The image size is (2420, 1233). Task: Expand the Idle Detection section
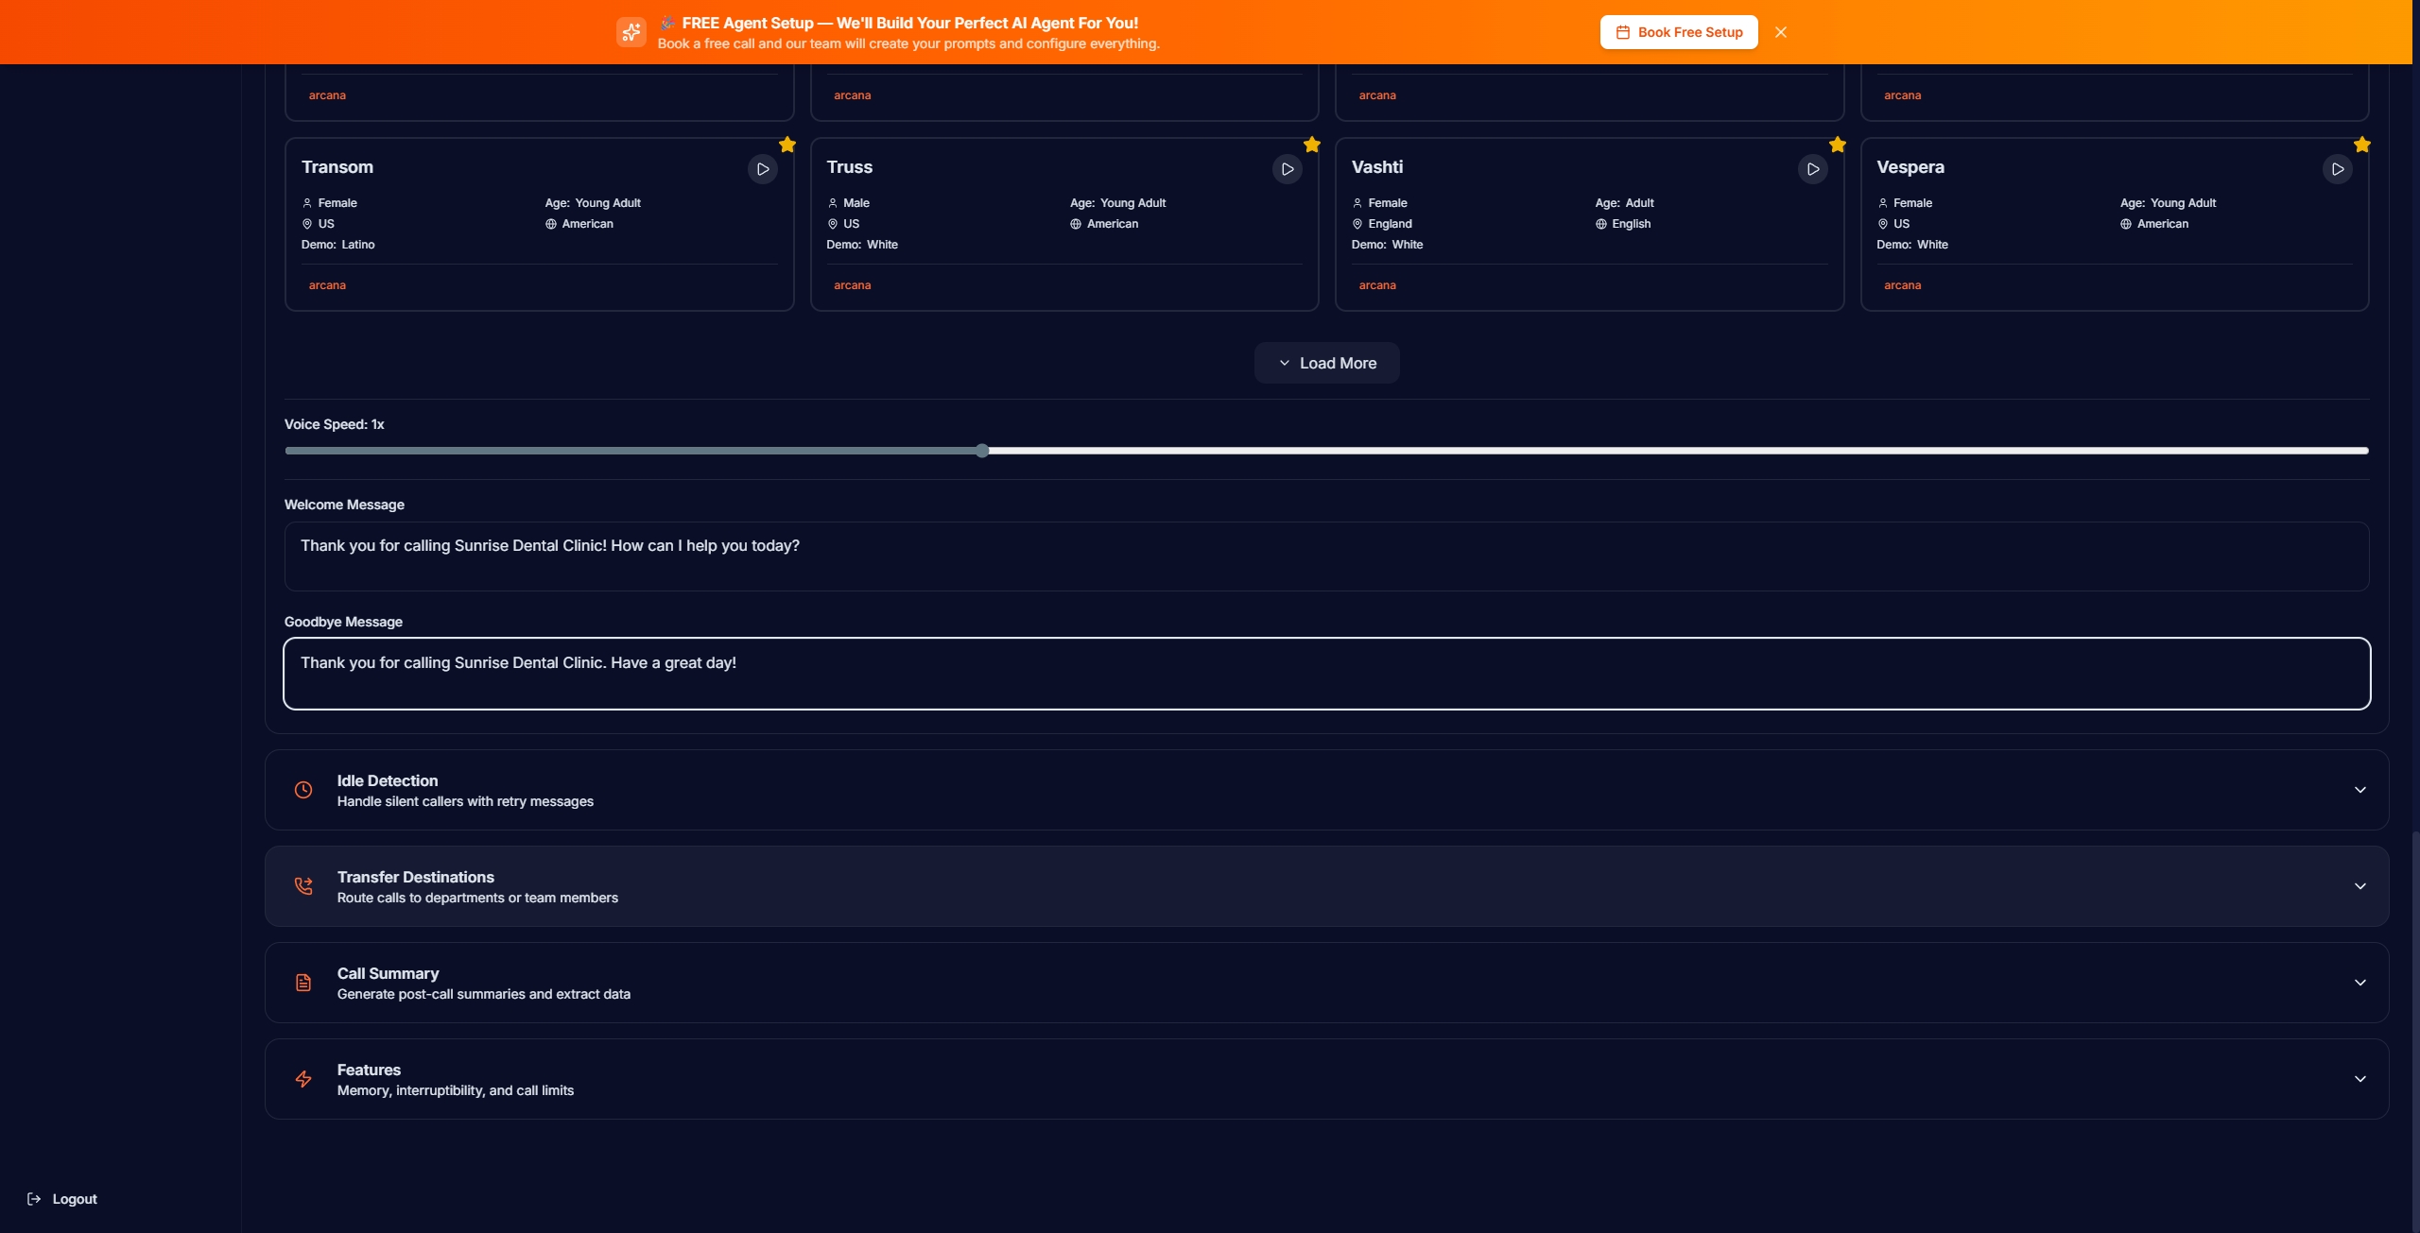pyautogui.click(x=2359, y=790)
